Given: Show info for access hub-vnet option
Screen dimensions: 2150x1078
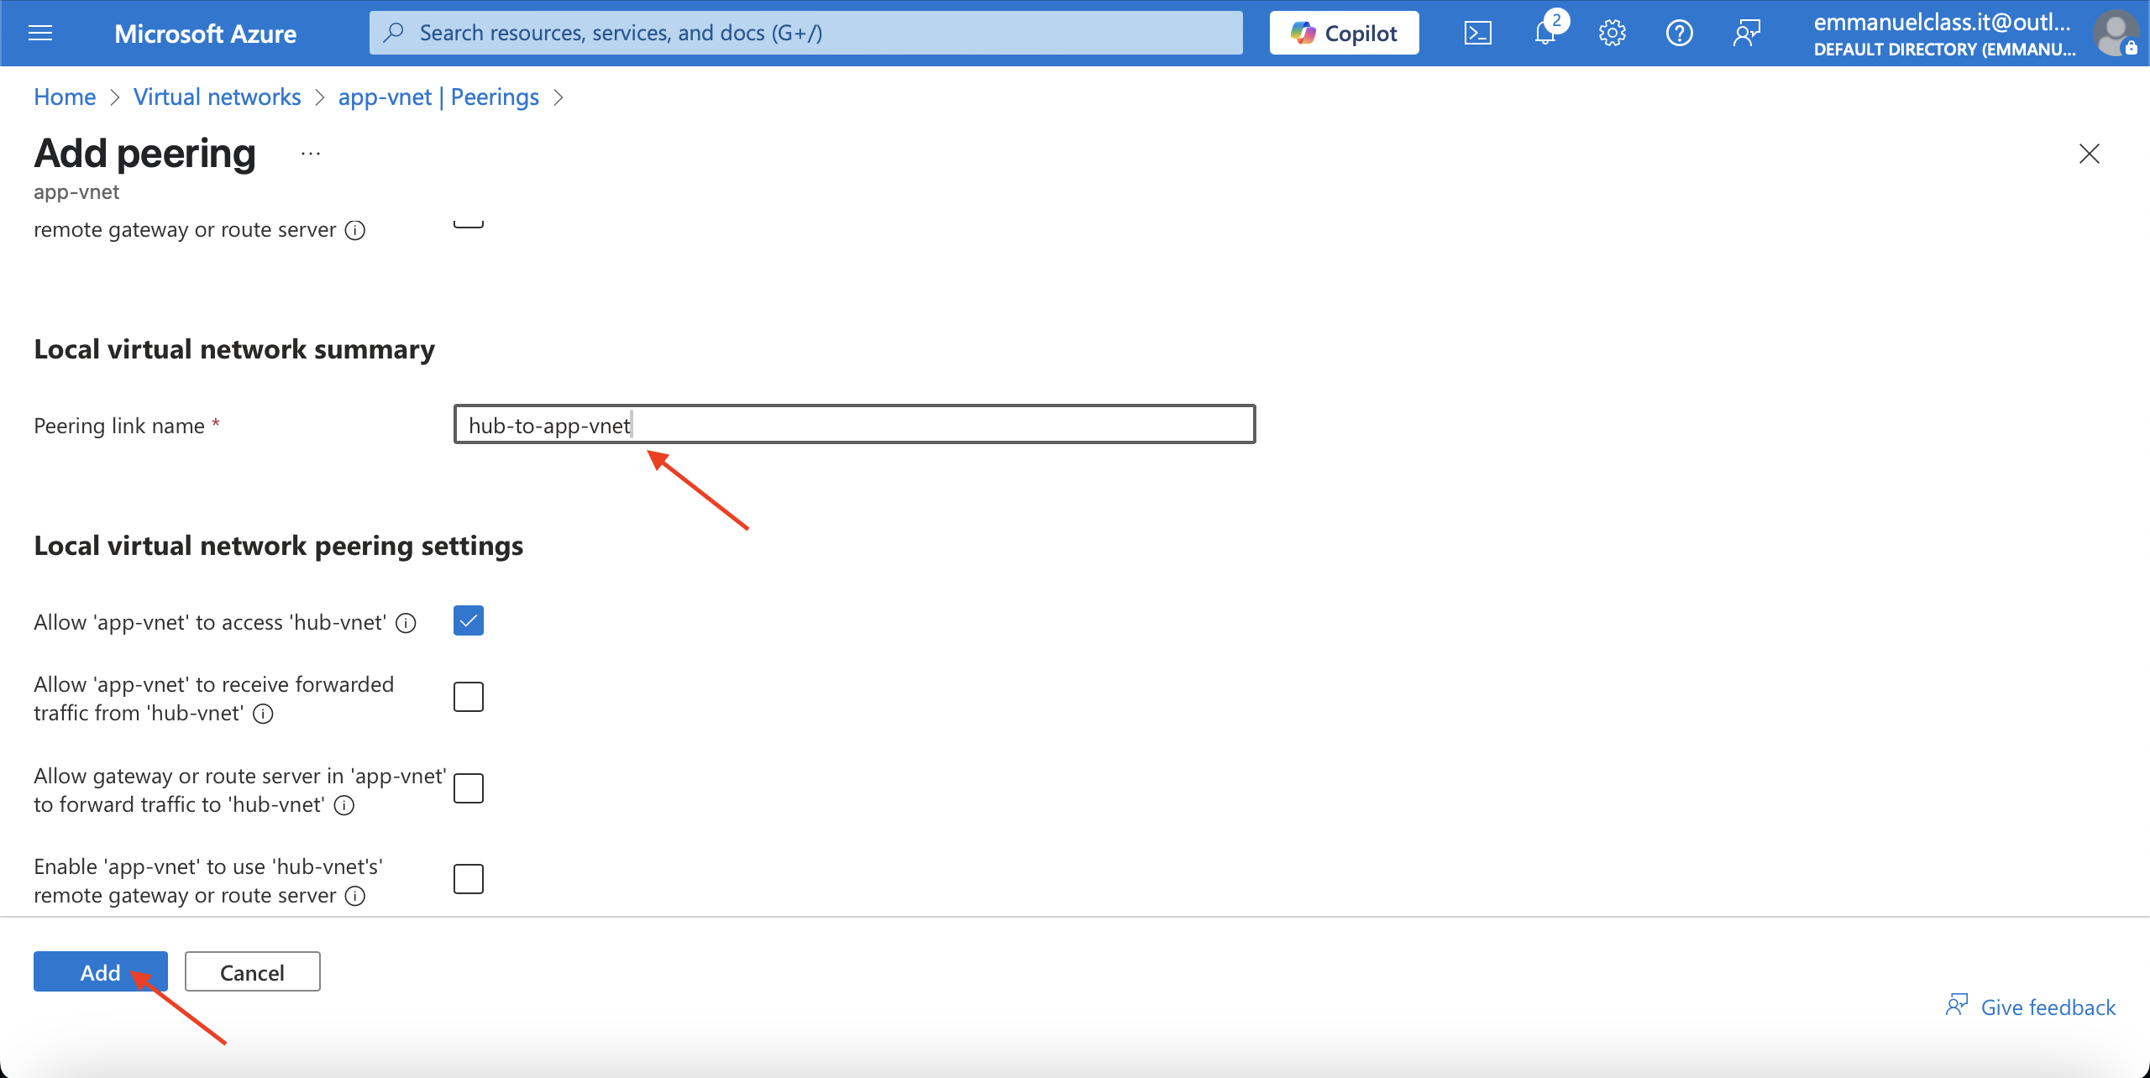Looking at the screenshot, I should tap(406, 623).
